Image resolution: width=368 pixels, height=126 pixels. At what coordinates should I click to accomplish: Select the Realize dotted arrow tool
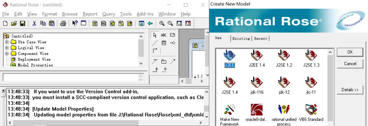click(165, 69)
